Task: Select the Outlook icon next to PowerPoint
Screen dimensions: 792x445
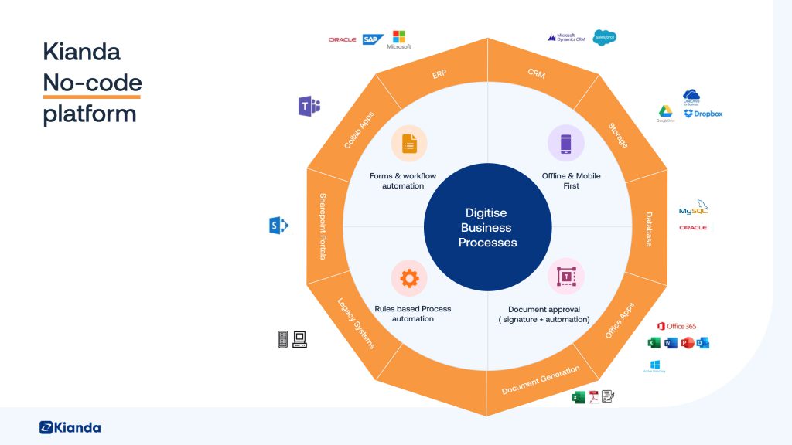Action: point(703,342)
